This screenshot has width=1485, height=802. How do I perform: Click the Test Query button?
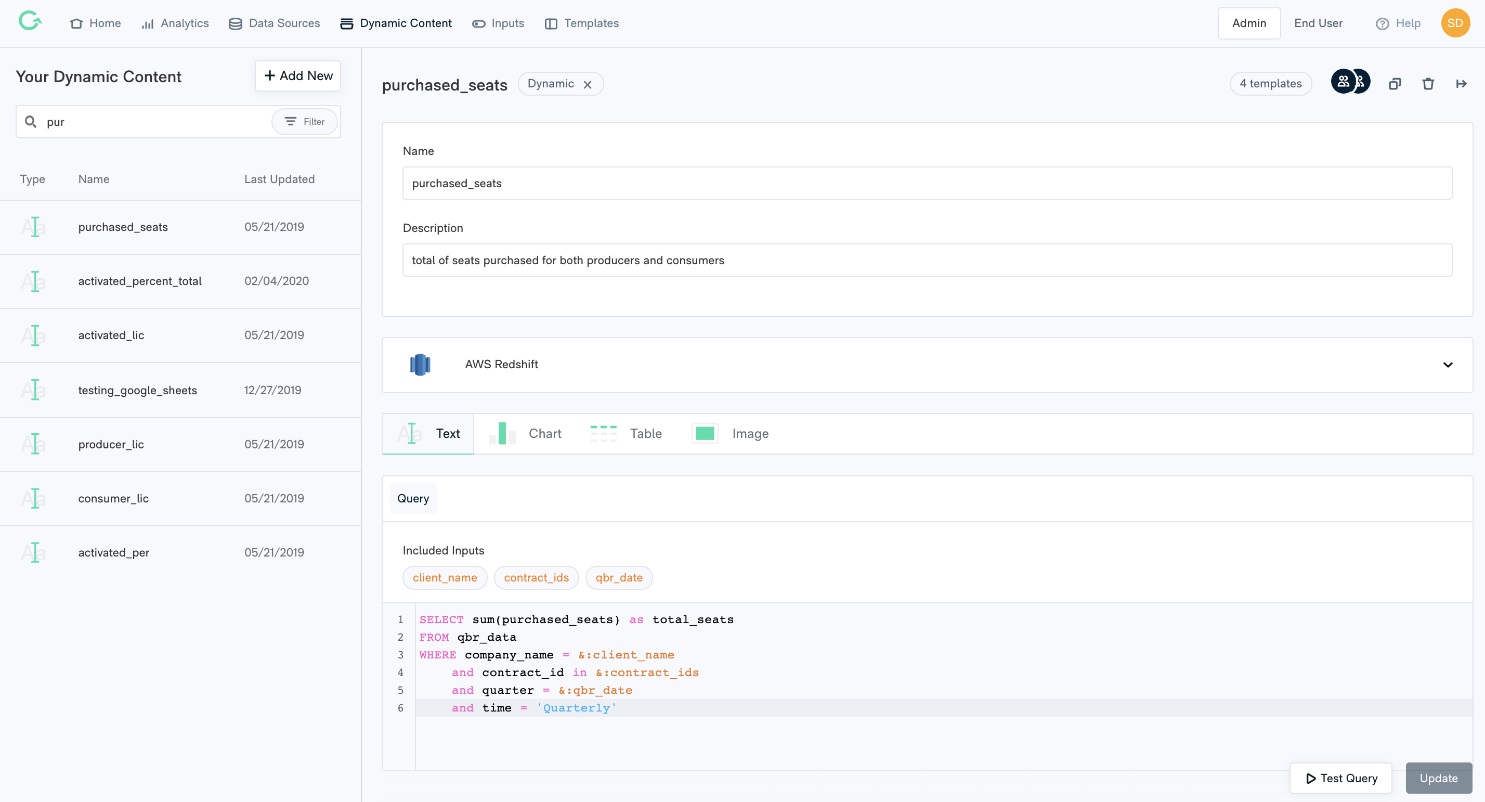coord(1341,778)
